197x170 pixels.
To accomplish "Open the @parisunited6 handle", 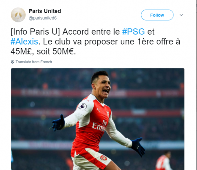I will pos(42,18).
